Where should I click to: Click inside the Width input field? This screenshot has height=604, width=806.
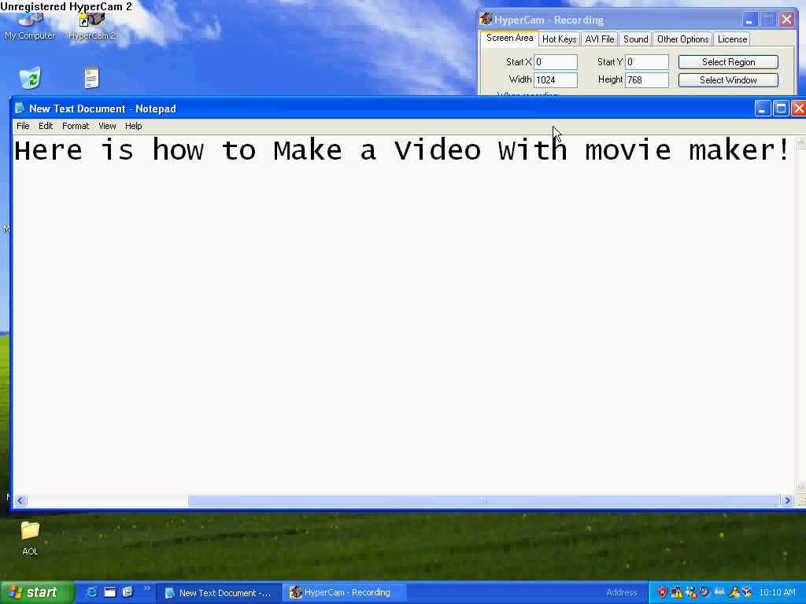pos(555,79)
